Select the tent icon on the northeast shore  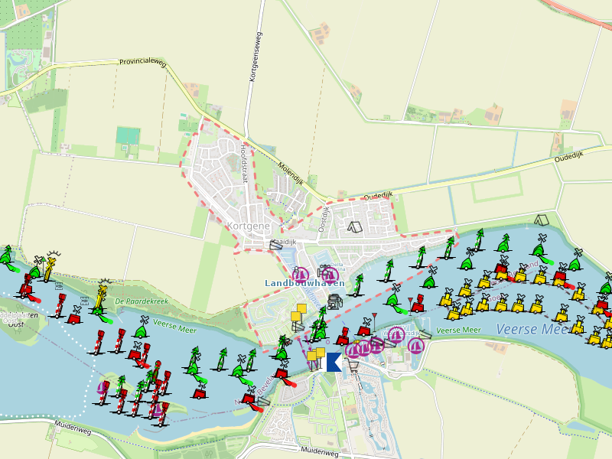point(541,220)
